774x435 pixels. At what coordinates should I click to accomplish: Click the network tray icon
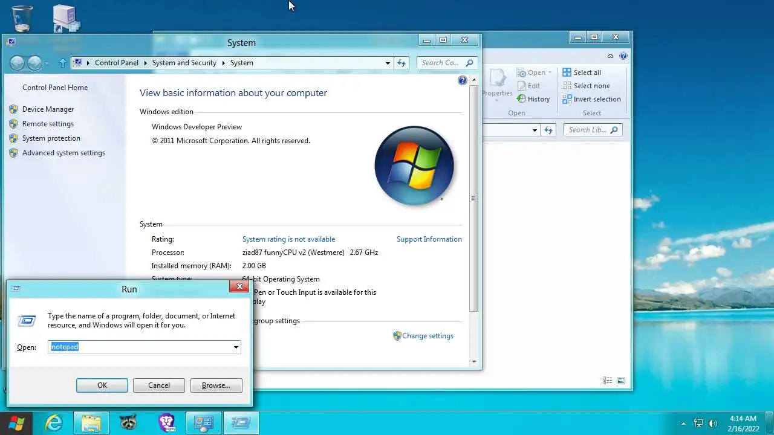point(698,424)
